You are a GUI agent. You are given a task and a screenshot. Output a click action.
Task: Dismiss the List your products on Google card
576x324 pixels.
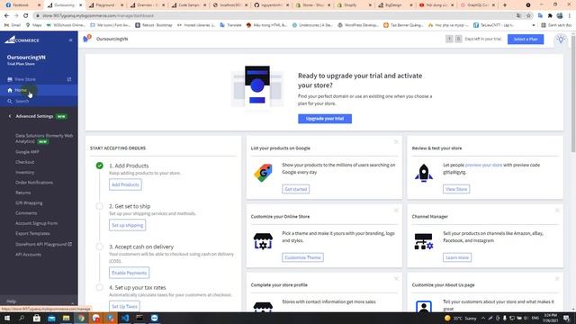point(396,142)
